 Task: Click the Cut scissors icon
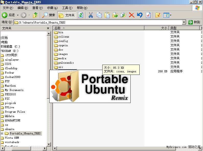click(91, 15)
